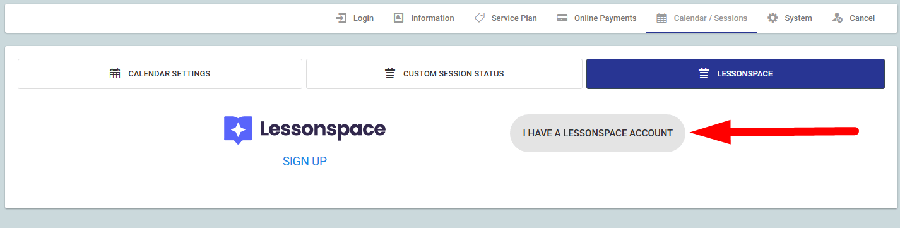This screenshot has height=228, width=900.
Task: Open the Calendar Settings button
Action: click(160, 74)
